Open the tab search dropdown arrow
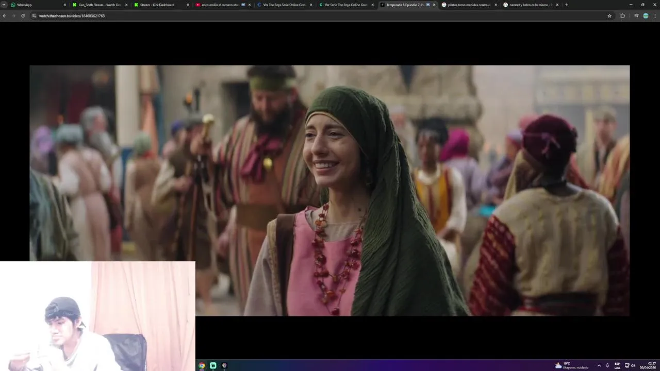Viewport: 660px width, 371px height. [x=4, y=5]
